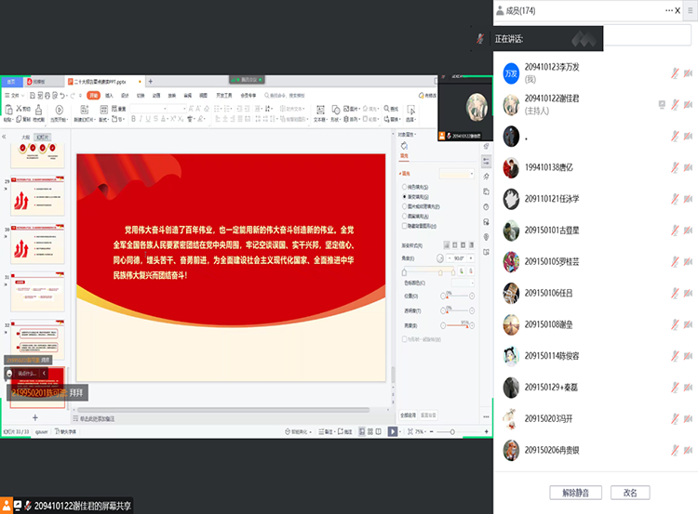Click muted microphone icon for 唐亿

[x=677, y=167]
